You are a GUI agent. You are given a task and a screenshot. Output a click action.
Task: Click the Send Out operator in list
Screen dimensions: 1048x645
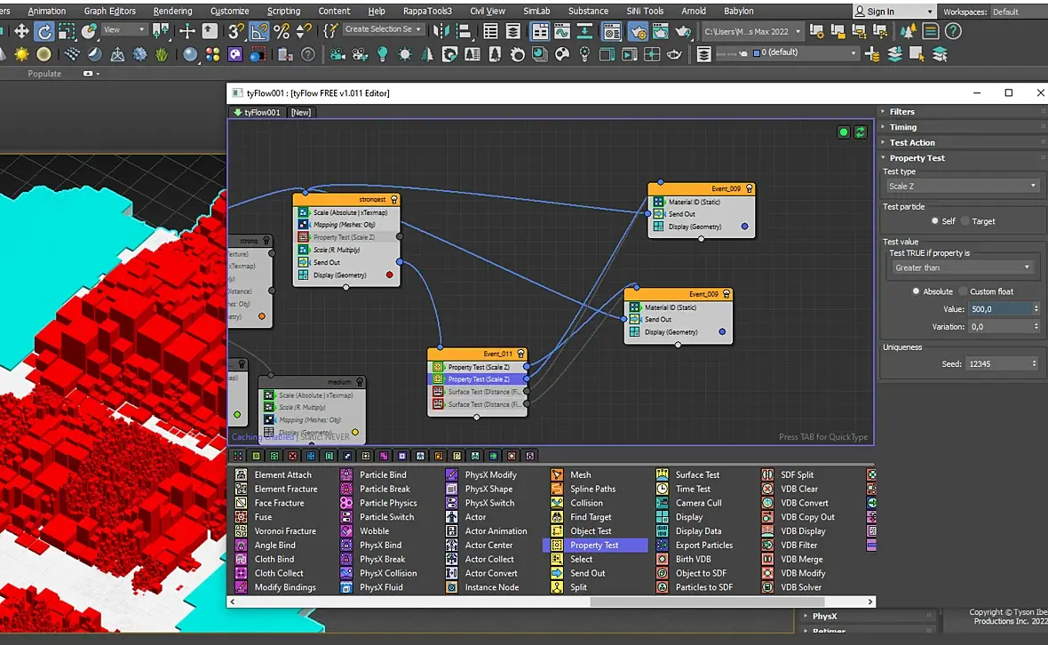[x=587, y=573]
